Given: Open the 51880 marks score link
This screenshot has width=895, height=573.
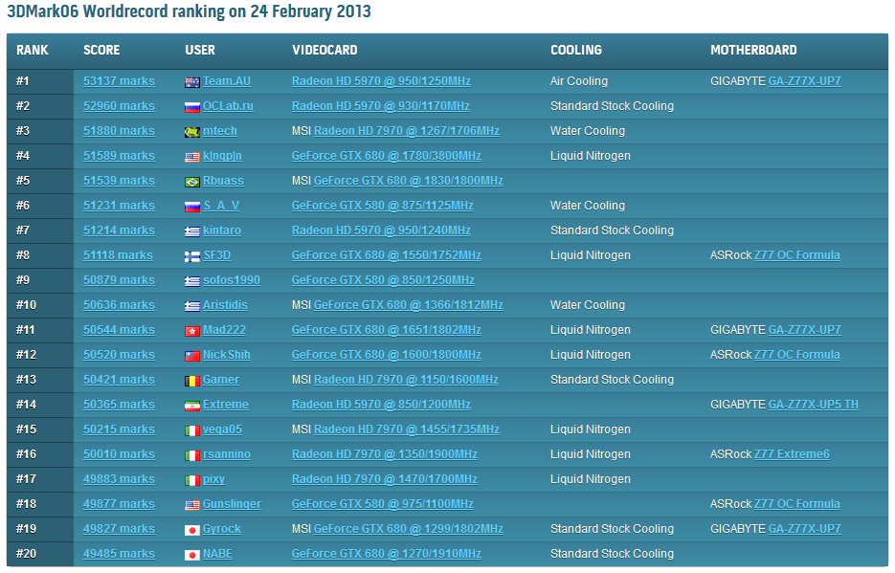Looking at the screenshot, I should (x=119, y=130).
